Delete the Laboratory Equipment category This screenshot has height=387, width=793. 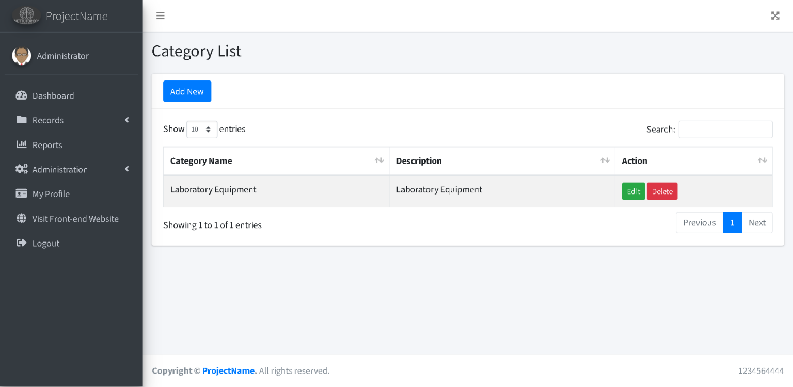click(662, 191)
